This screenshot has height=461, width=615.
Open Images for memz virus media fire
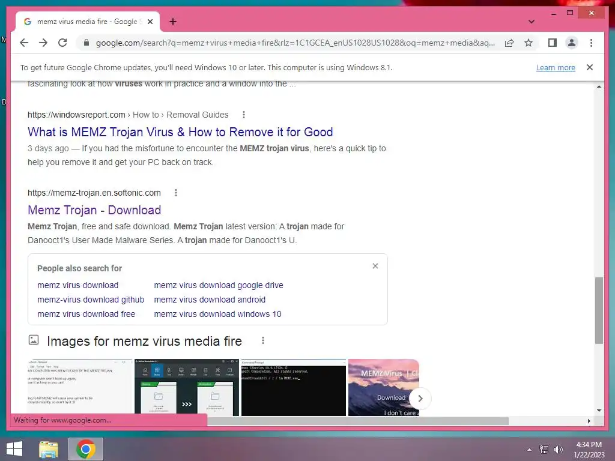tap(144, 341)
